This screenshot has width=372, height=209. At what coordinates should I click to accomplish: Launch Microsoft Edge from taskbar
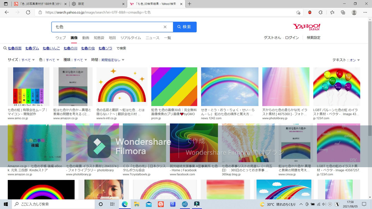click(x=124, y=204)
